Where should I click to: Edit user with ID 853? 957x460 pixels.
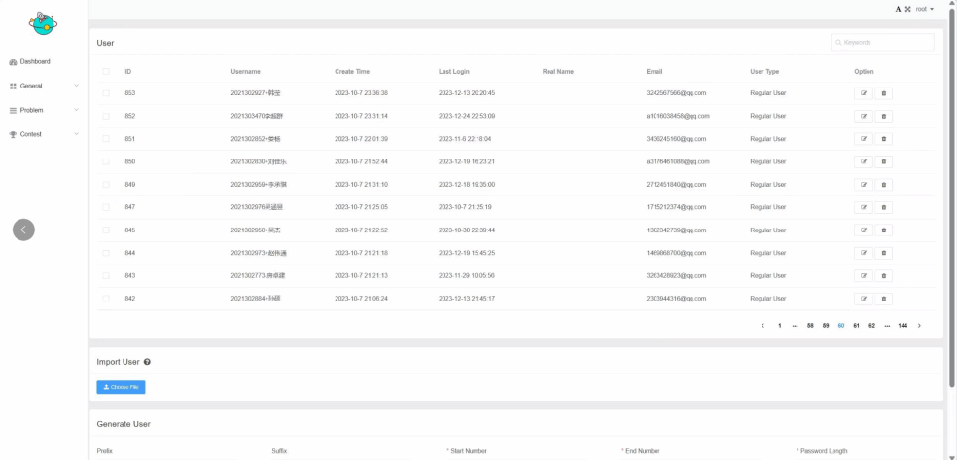863,93
